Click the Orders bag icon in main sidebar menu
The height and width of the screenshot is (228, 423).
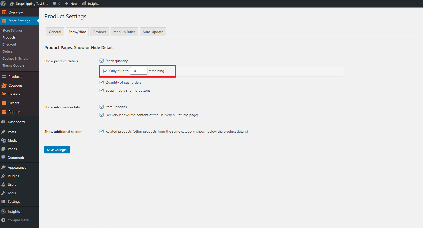pos(4,103)
